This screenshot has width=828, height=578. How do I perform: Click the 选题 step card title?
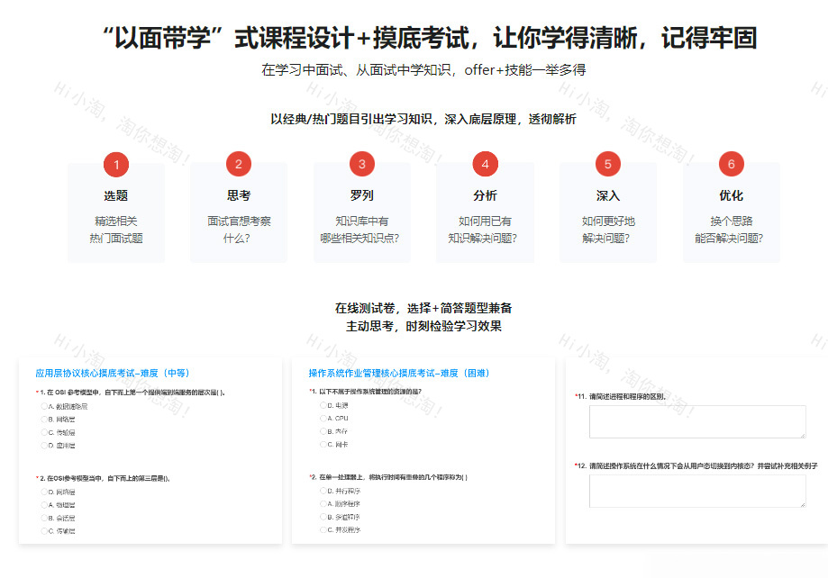pos(116,196)
